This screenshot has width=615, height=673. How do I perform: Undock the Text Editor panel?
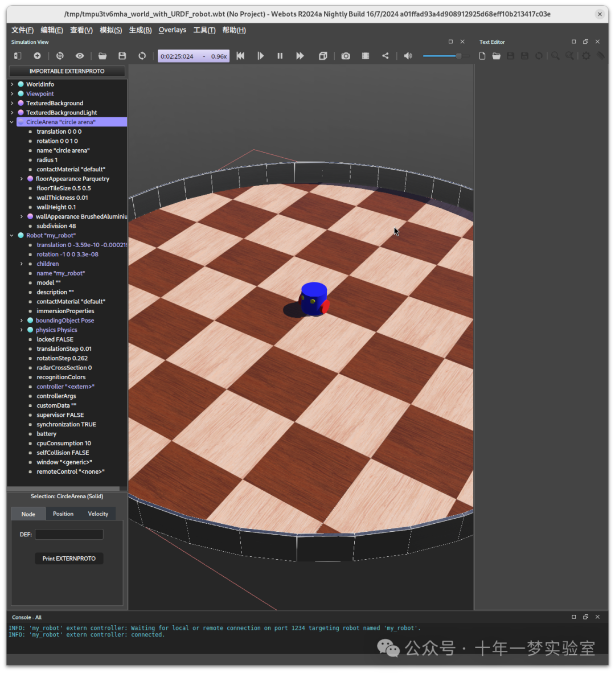click(585, 42)
